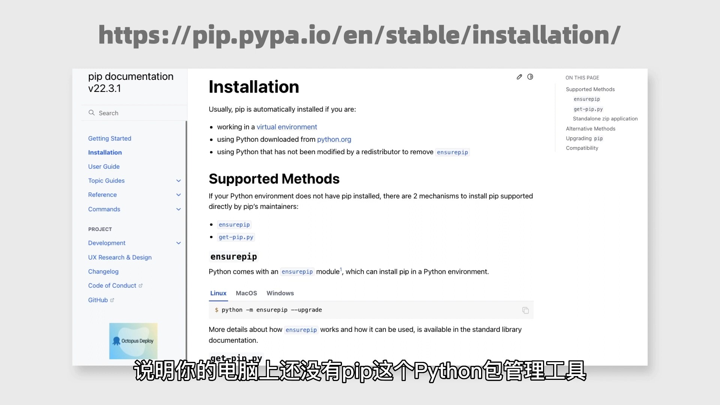Click the ensurepip link in supported methods

234,225
